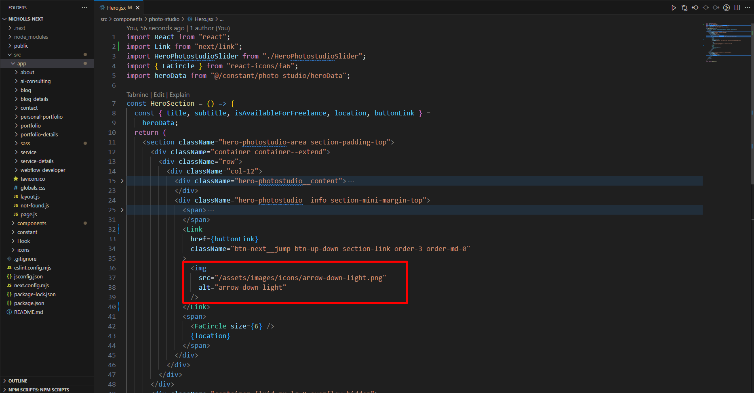Toggle the file blame circle icon

(706, 8)
